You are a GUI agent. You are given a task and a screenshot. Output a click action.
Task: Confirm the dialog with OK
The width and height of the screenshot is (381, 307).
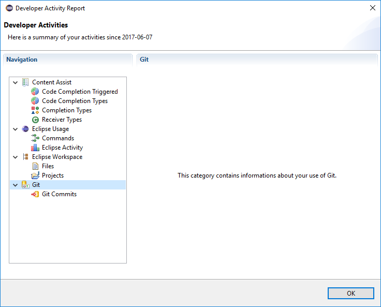[x=351, y=293]
